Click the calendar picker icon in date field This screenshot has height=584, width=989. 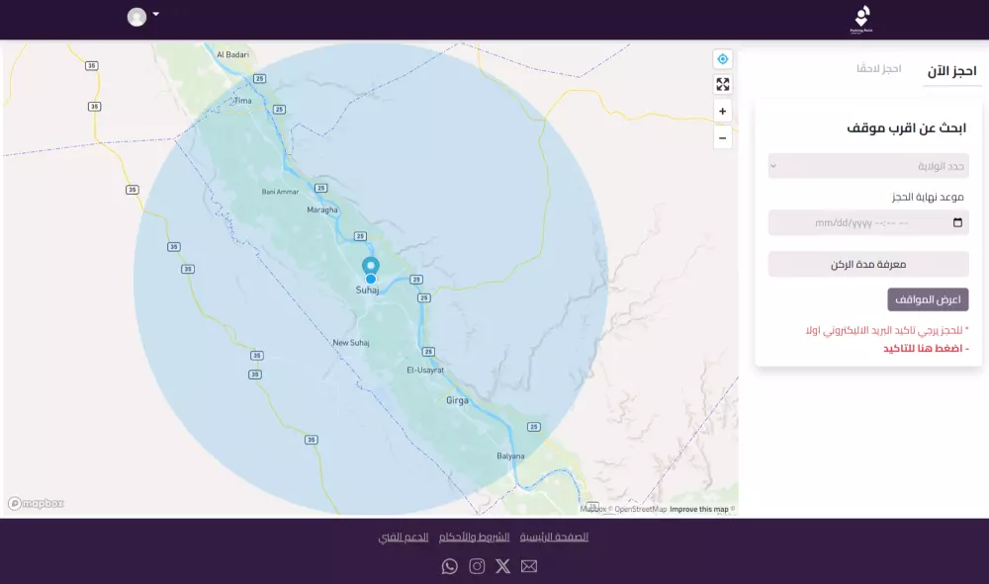(x=957, y=222)
